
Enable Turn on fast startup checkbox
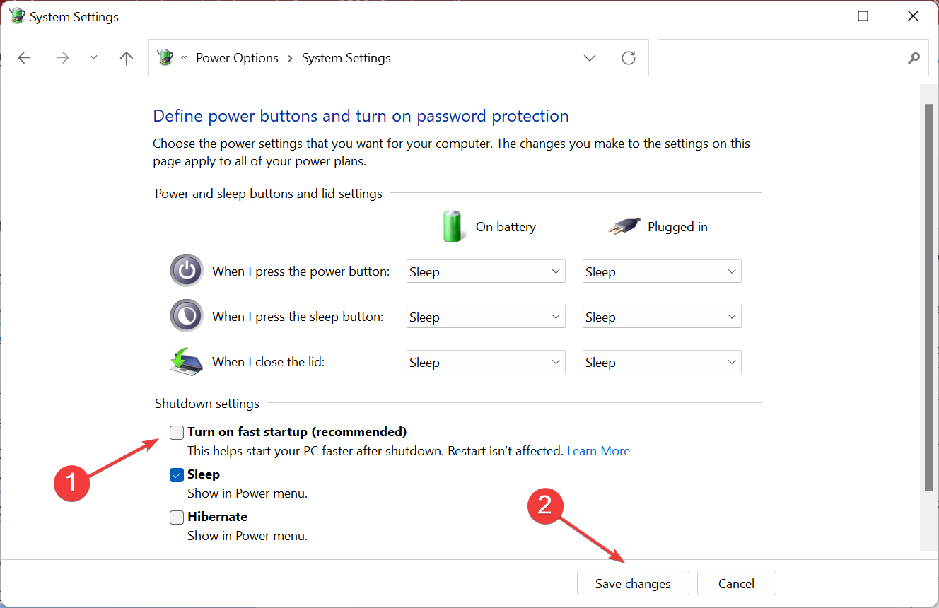pos(177,432)
